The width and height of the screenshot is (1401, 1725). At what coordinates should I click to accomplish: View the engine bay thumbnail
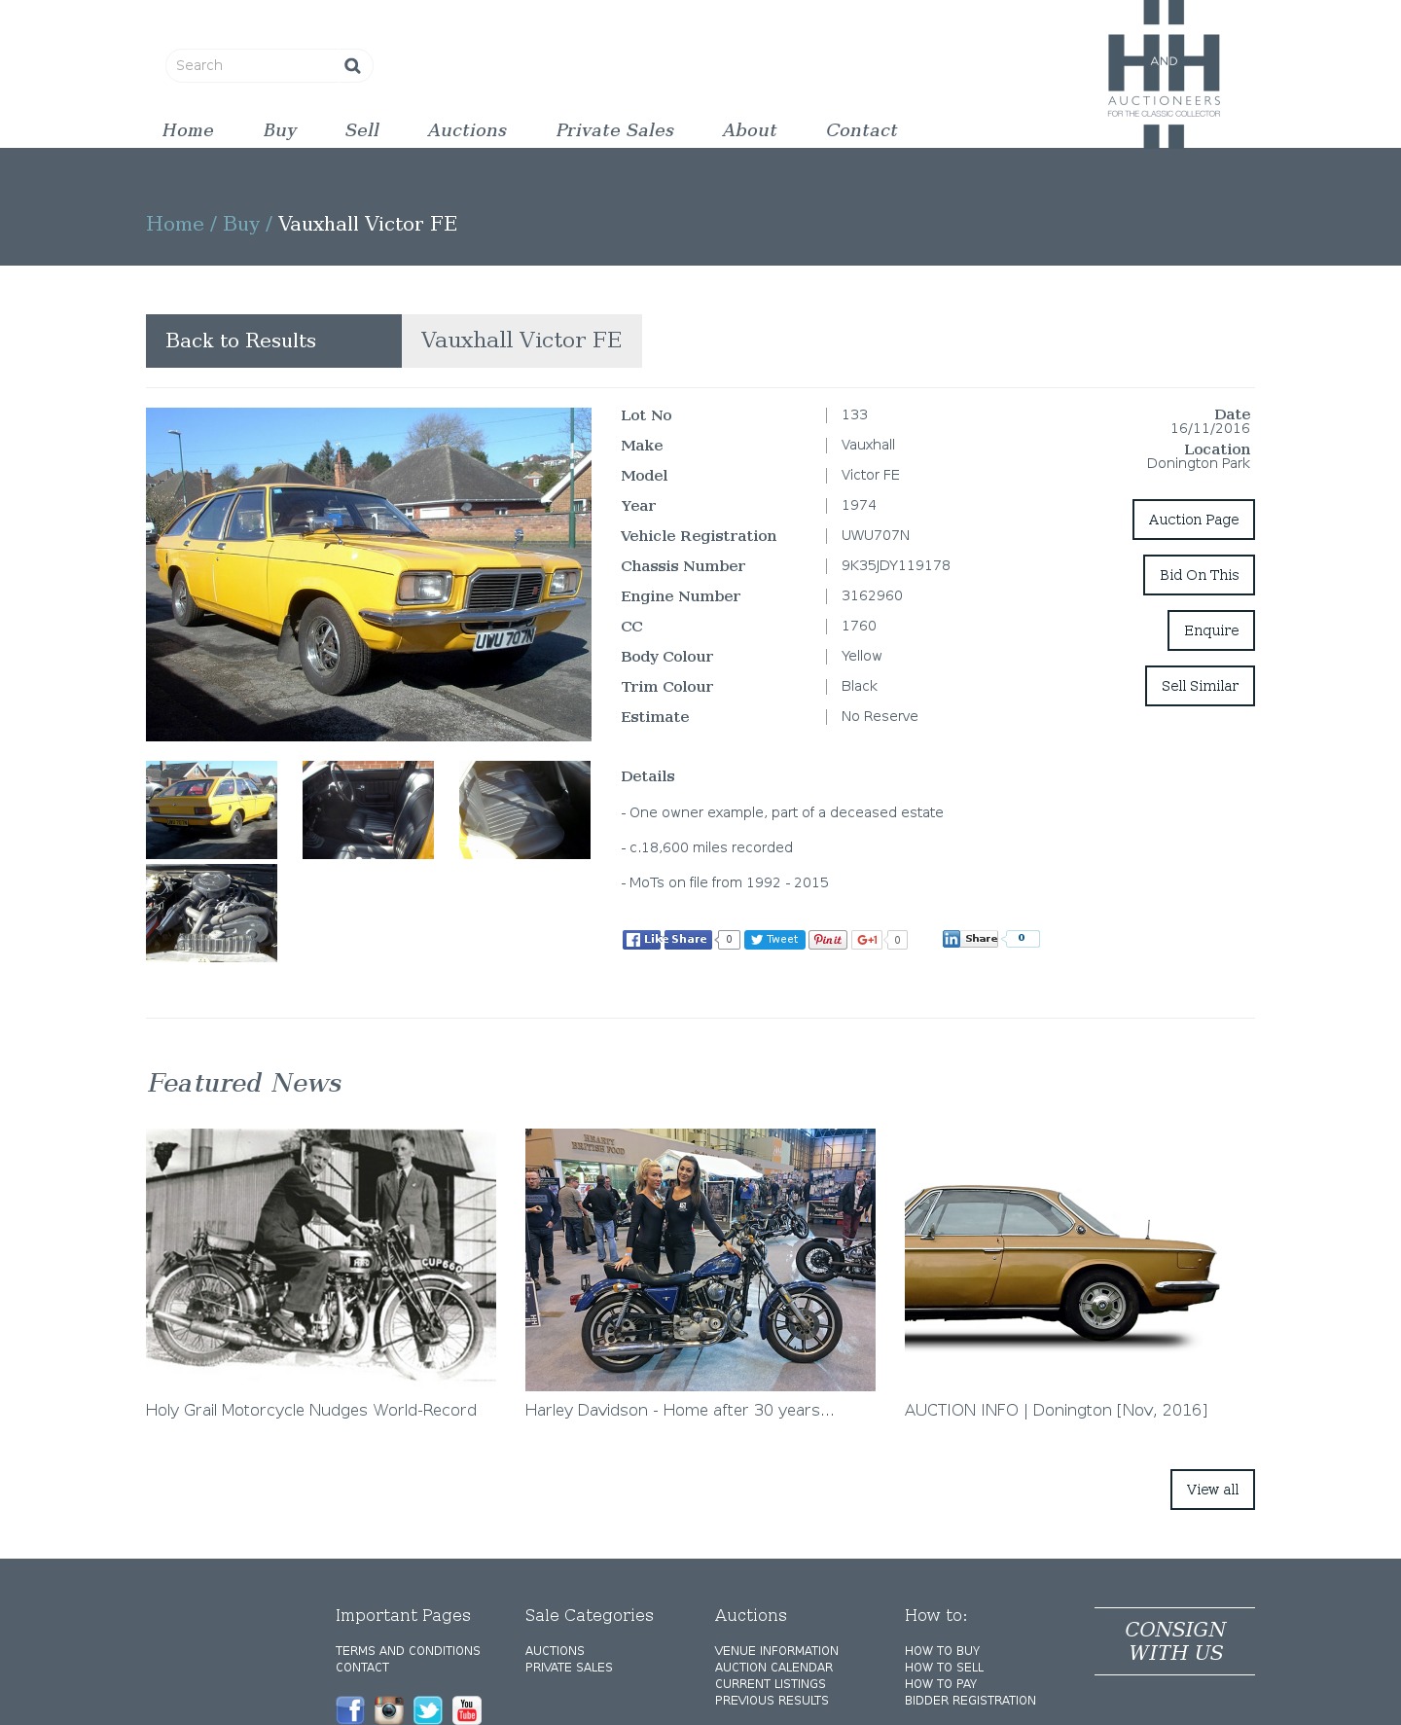[211, 913]
